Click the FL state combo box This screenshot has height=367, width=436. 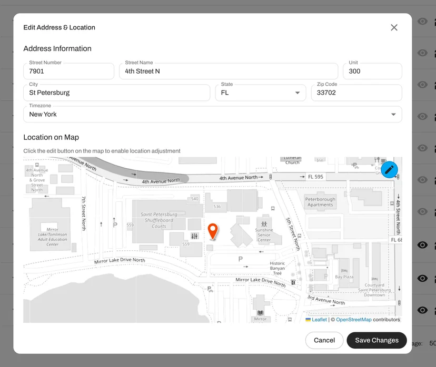[x=261, y=93]
